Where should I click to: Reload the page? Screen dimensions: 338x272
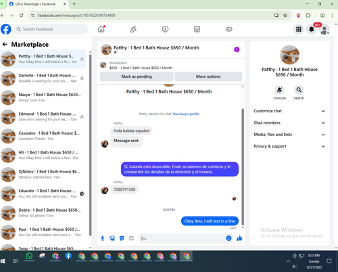point(22,16)
